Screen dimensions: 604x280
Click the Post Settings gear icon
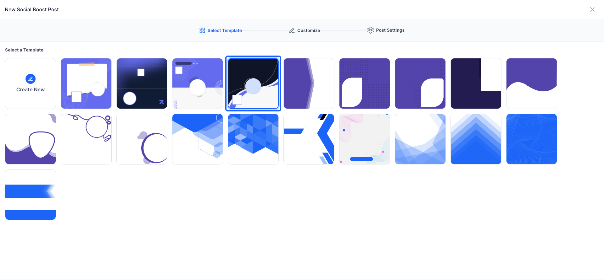[x=371, y=30]
